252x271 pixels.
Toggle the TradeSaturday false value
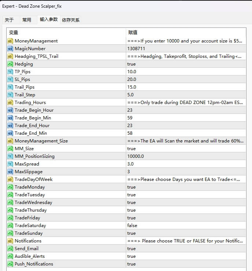click(133, 226)
